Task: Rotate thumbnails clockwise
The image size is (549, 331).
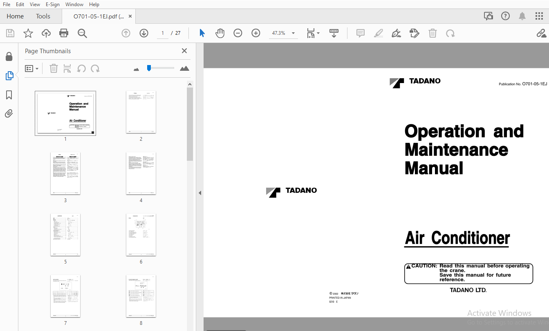Action: point(95,68)
